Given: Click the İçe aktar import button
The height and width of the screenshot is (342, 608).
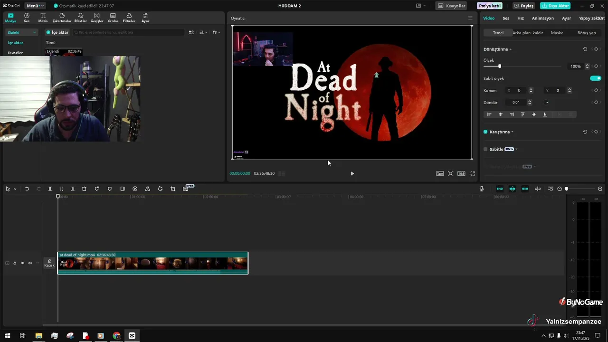Looking at the screenshot, I should click(57, 32).
